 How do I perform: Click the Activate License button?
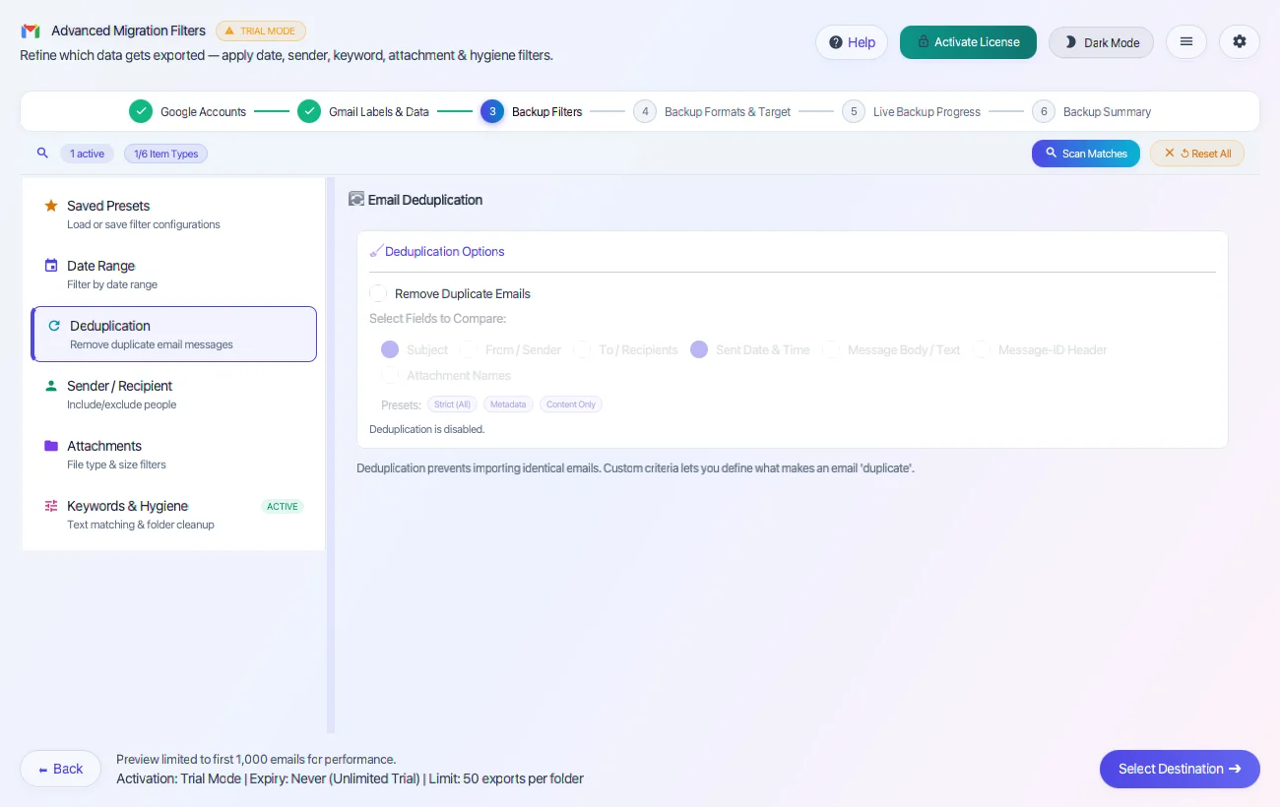click(x=968, y=42)
